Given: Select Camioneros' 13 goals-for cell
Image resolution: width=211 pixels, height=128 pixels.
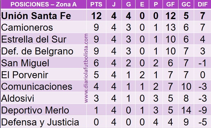Looking at the screenshot, I should (x=170, y=28).
